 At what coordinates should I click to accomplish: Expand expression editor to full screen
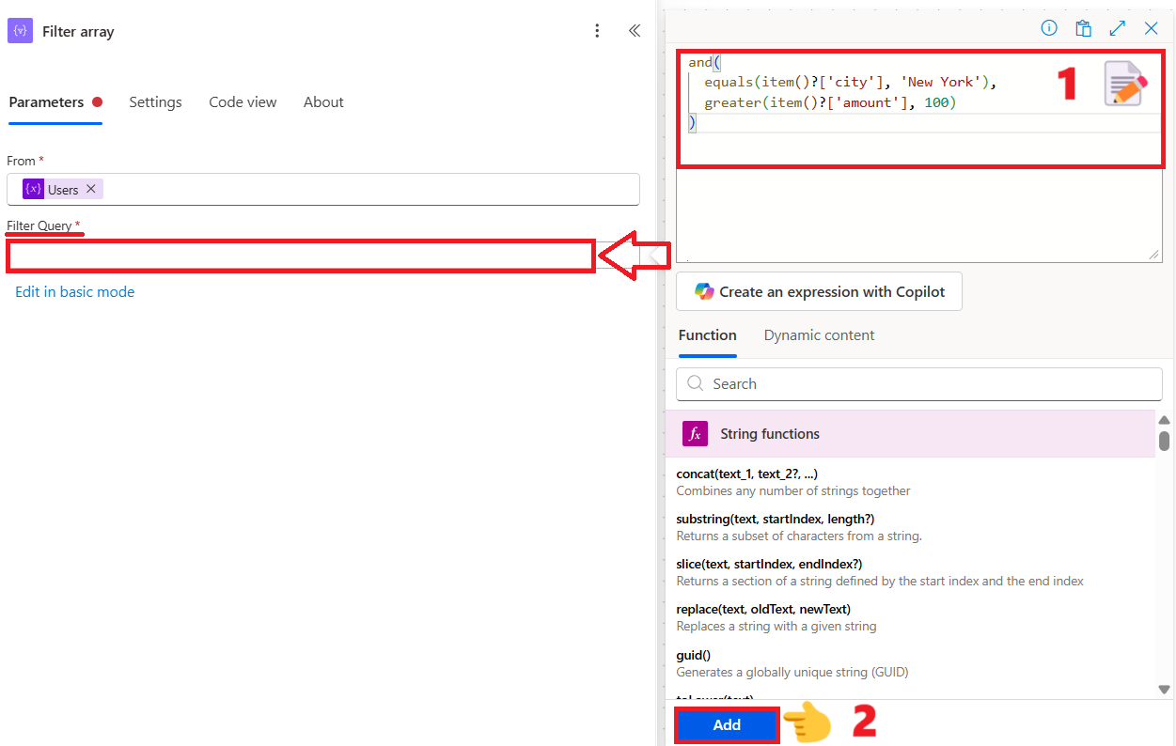point(1117,28)
